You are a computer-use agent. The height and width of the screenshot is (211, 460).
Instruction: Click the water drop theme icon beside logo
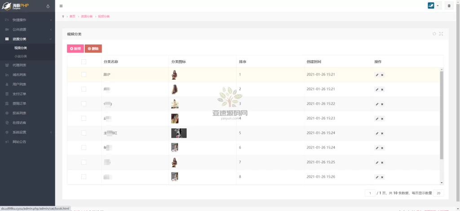tap(48, 6)
